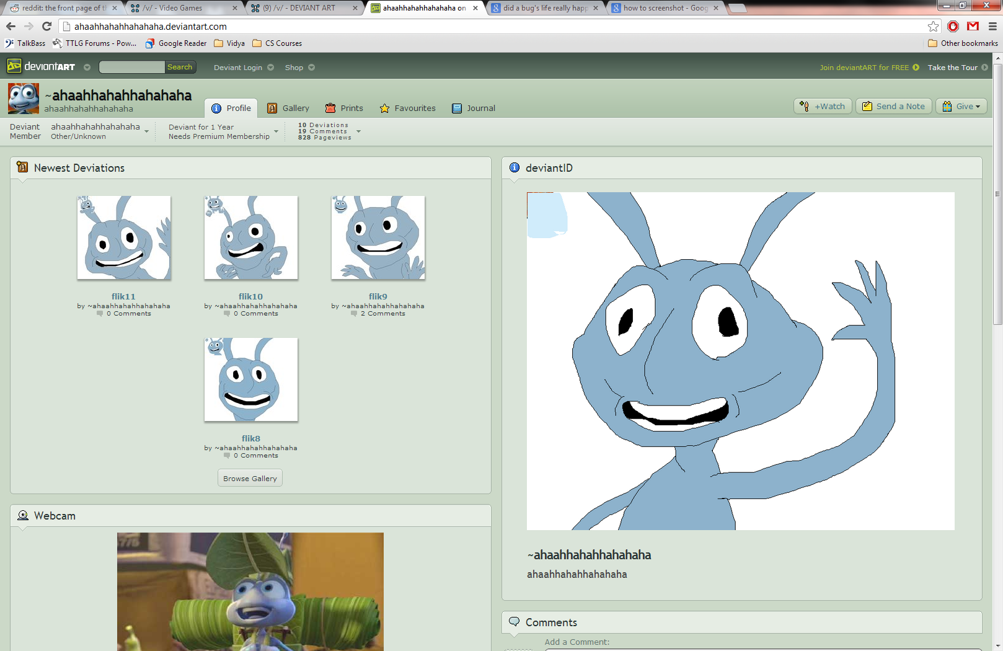1003x651 pixels.
Task: Click the bookmark star icon
Action: pyautogui.click(x=933, y=26)
